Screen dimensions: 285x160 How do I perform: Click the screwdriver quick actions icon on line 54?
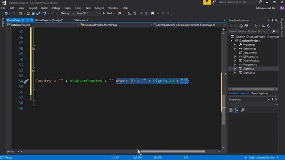26,81
